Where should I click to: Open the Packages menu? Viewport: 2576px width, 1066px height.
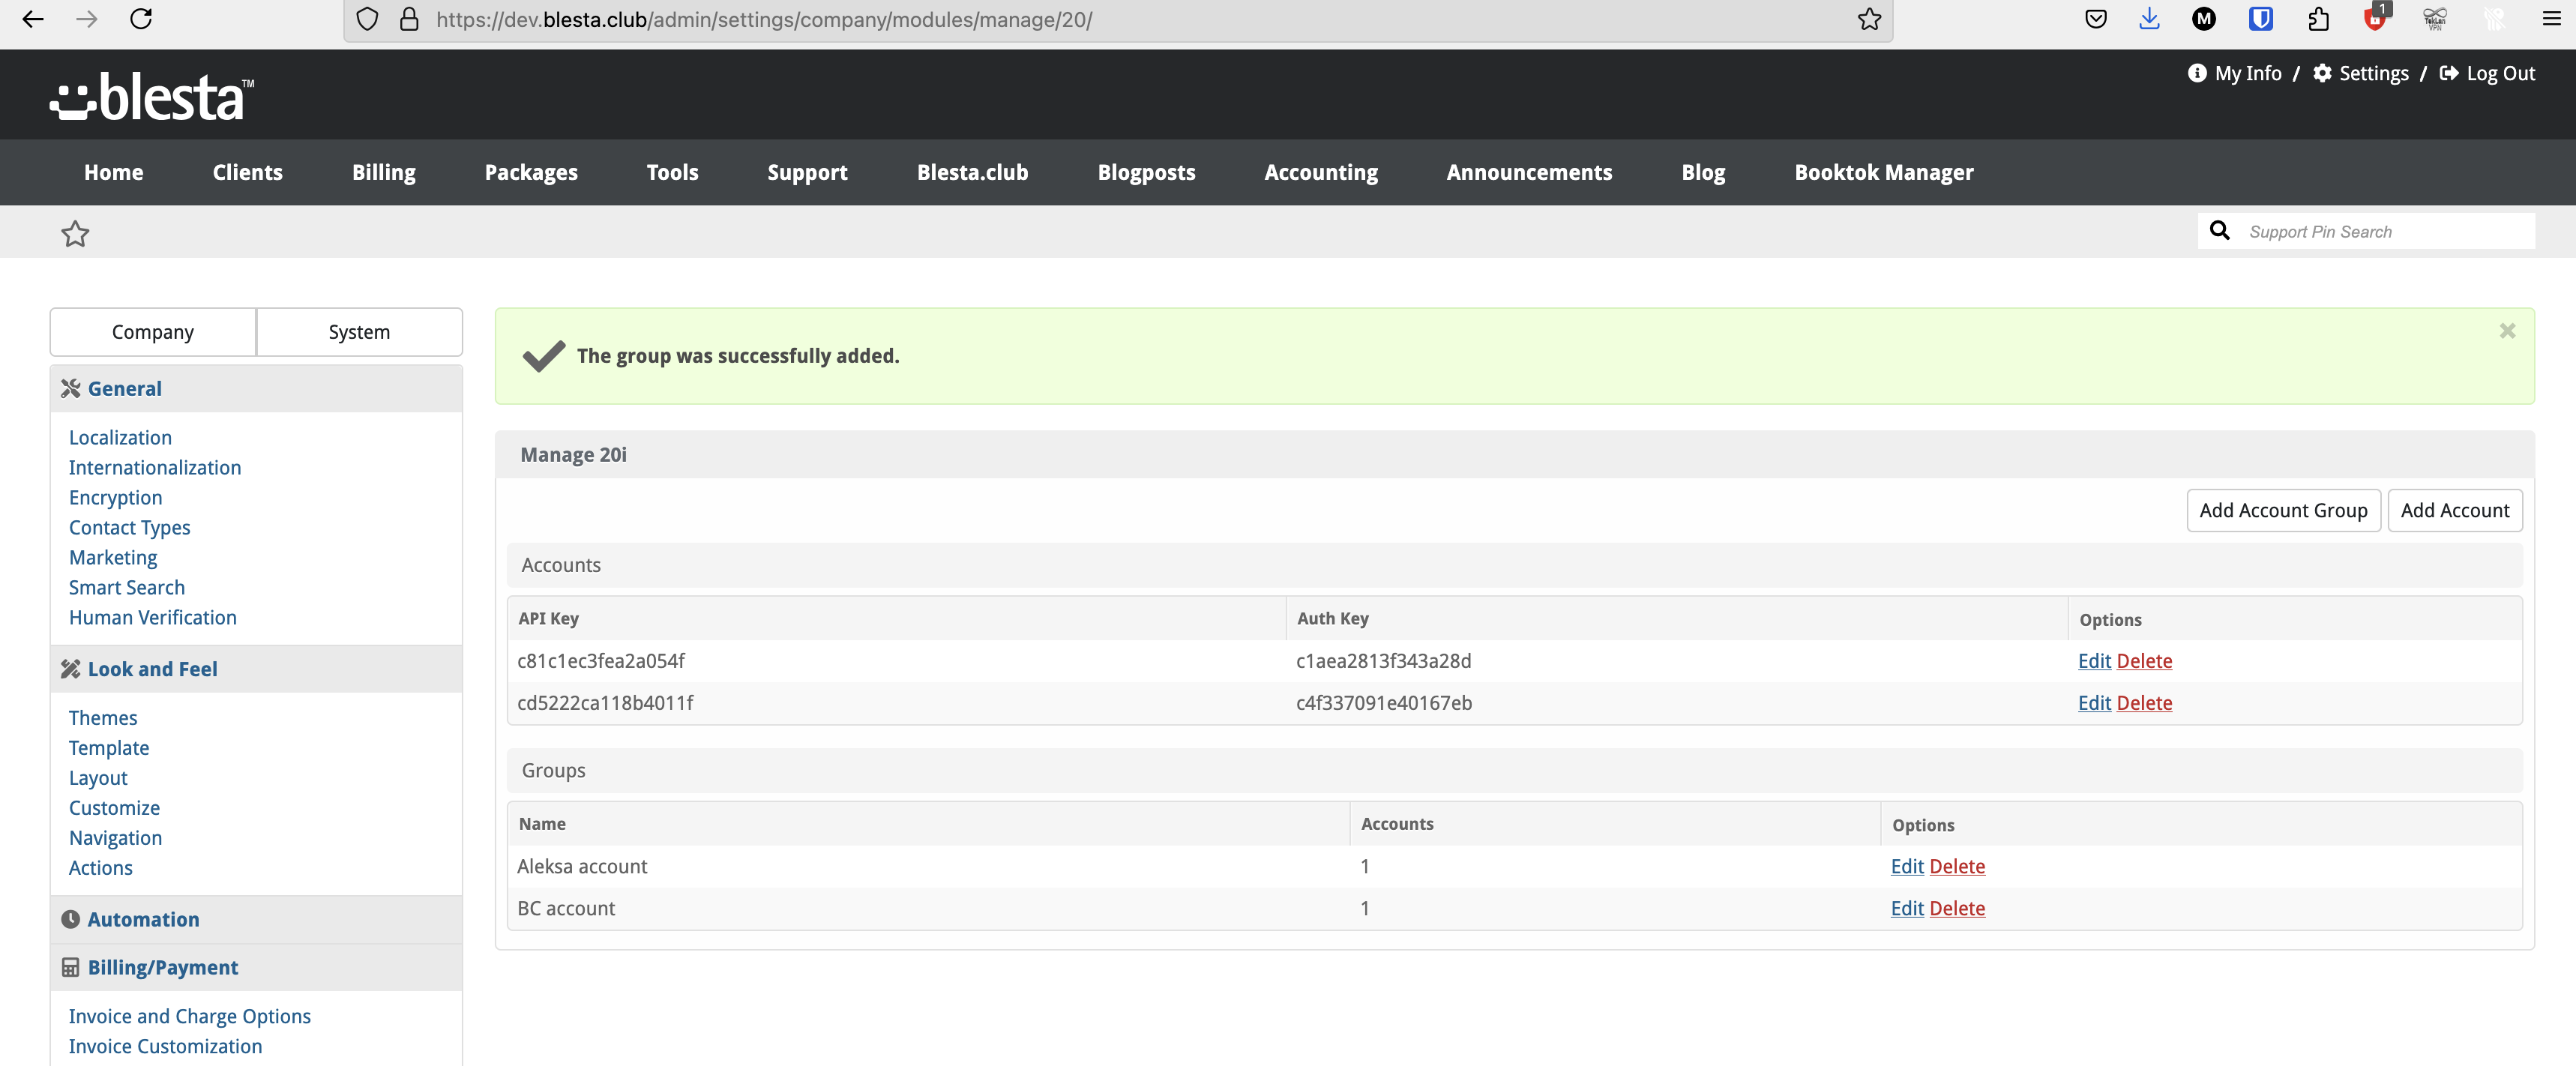[x=531, y=172]
